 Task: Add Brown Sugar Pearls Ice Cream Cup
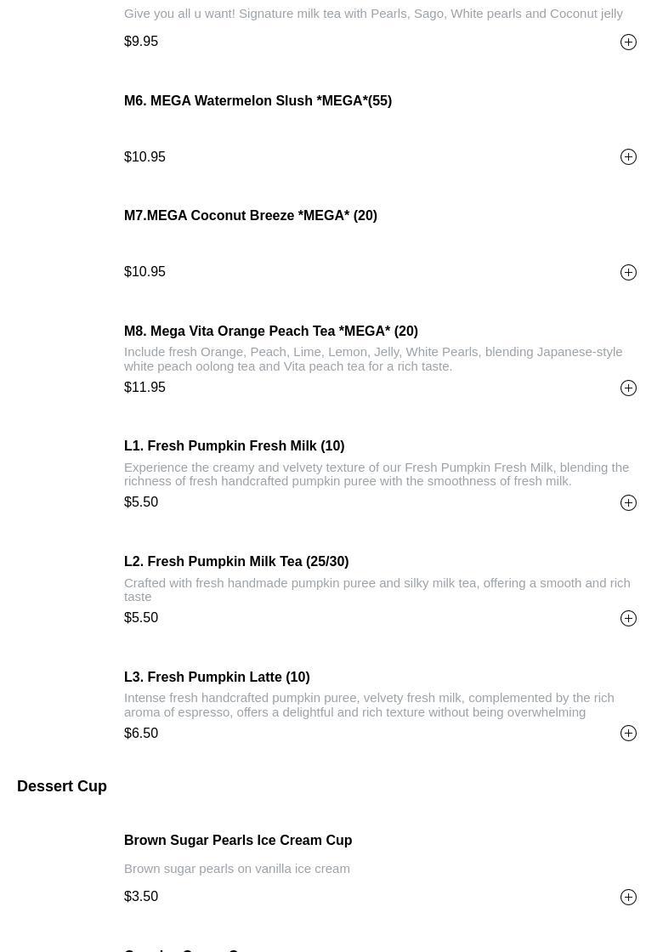point(628,898)
